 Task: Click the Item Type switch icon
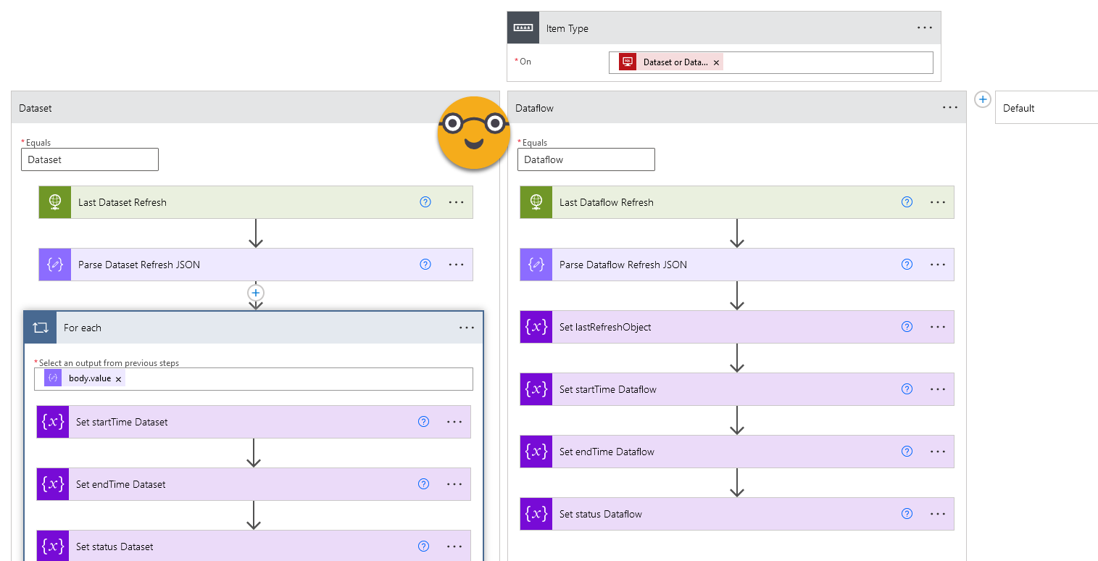point(522,28)
